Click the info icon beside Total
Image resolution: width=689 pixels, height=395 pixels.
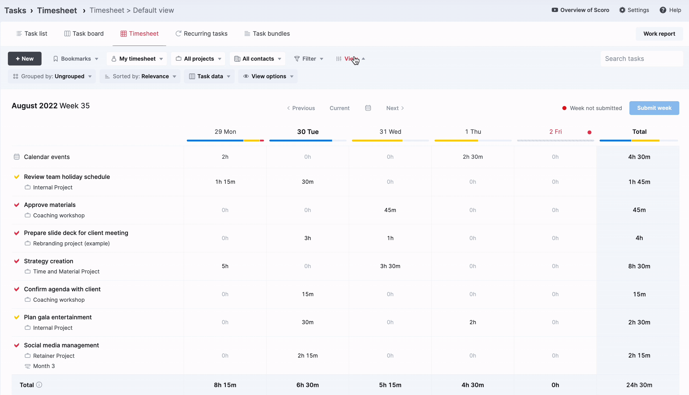(x=39, y=385)
